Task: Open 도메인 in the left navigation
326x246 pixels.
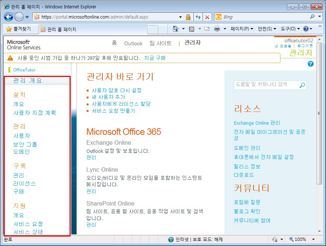Action: [x=21, y=152]
